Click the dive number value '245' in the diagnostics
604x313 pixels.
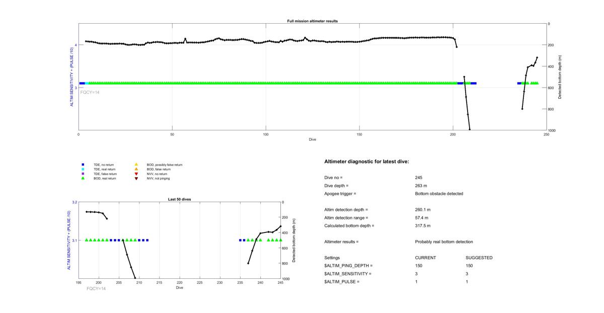[x=419, y=178]
